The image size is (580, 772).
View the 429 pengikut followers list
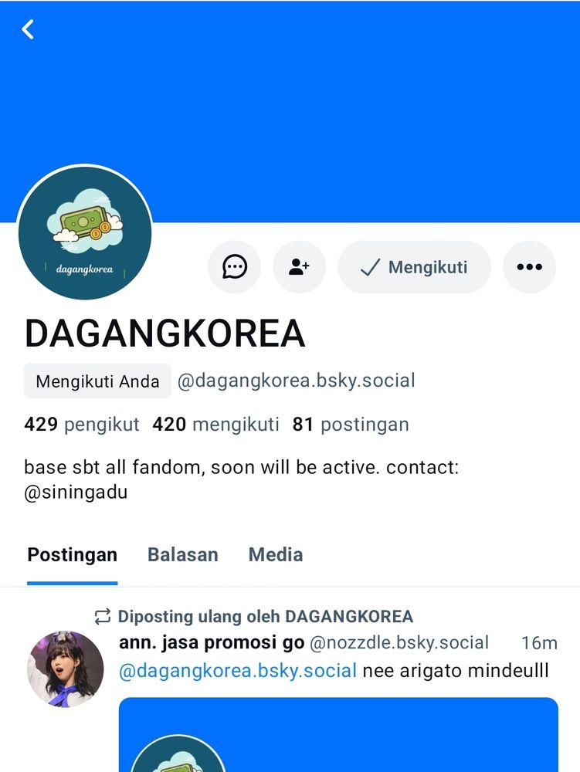[82, 425]
